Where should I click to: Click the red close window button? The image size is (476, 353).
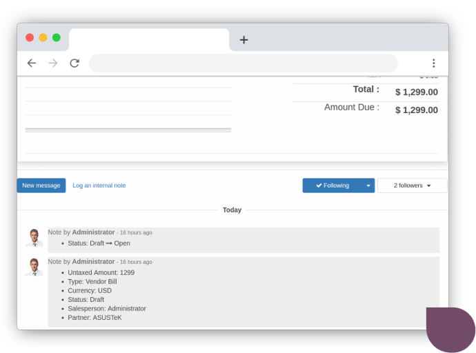click(x=30, y=38)
